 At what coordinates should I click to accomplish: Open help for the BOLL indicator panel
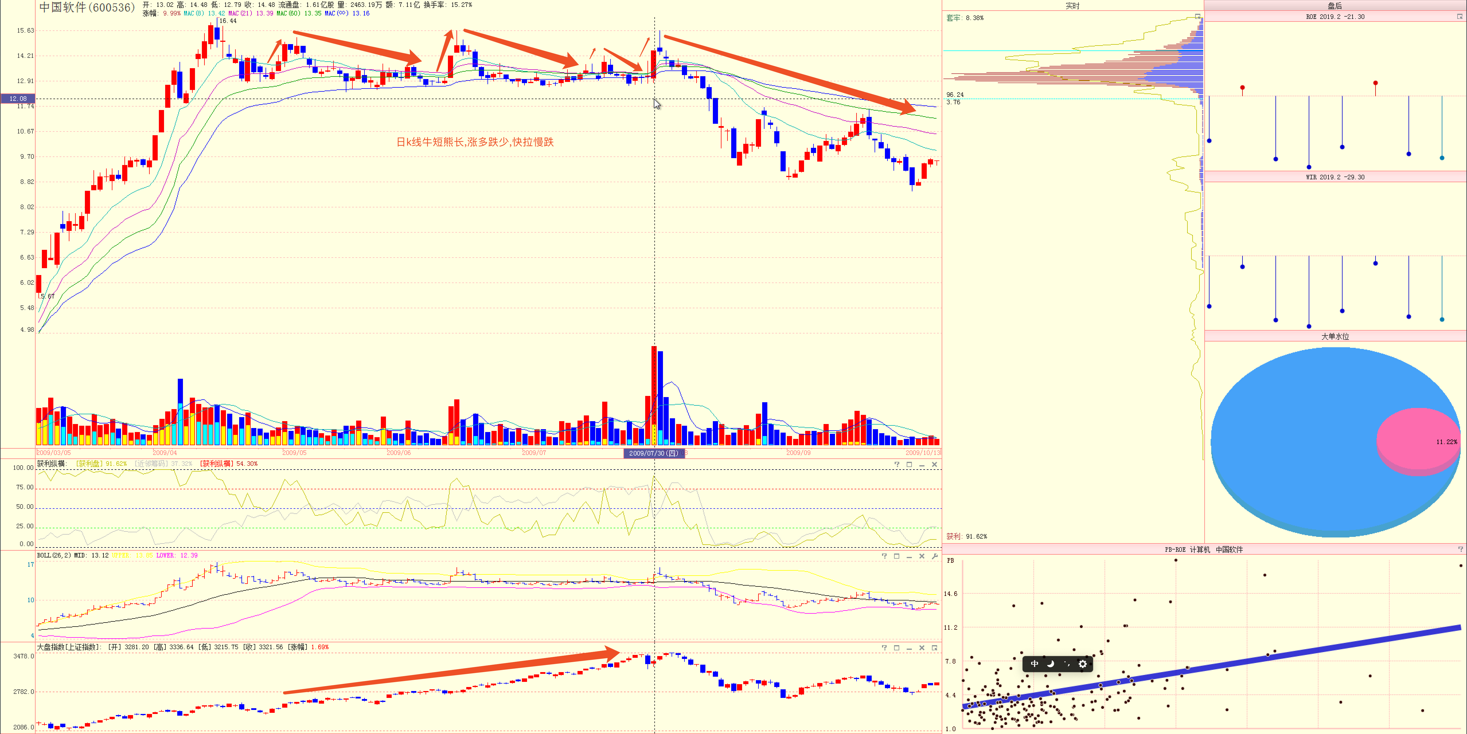tap(884, 556)
